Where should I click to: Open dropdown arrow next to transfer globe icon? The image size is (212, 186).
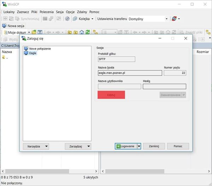179,19
